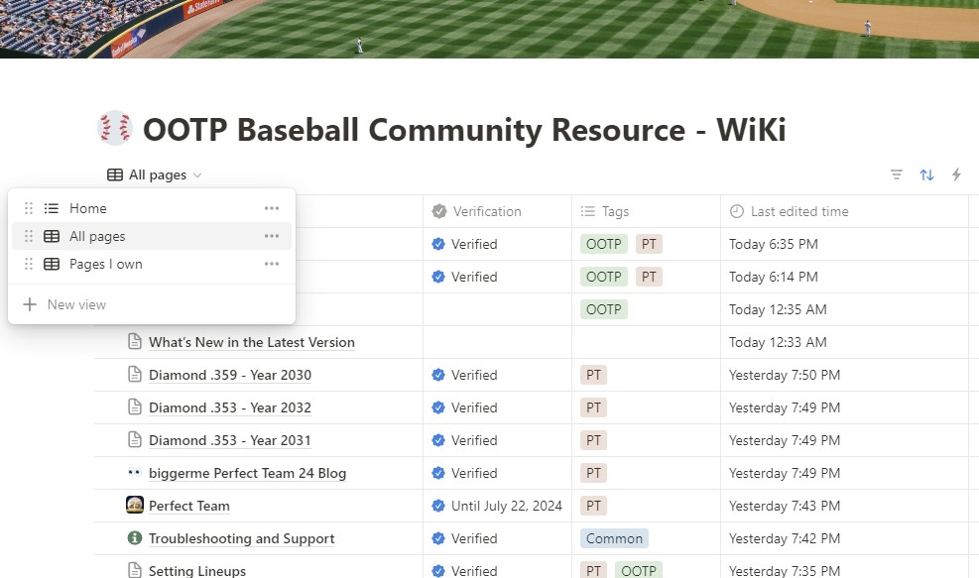This screenshot has width=979, height=578.
Task: Click the What's New page document icon
Action: pos(134,341)
